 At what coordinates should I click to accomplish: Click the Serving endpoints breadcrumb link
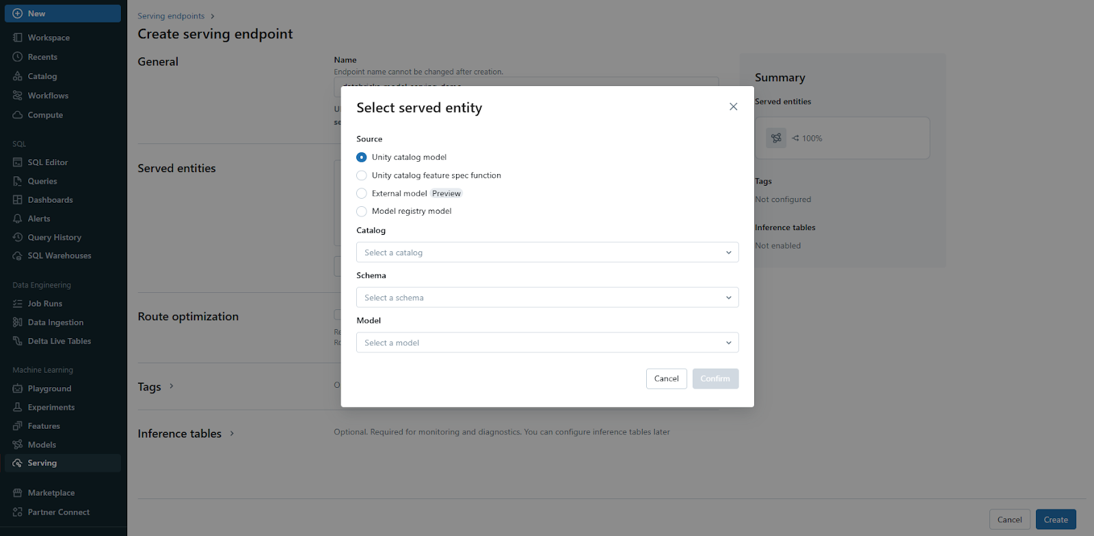(171, 16)
